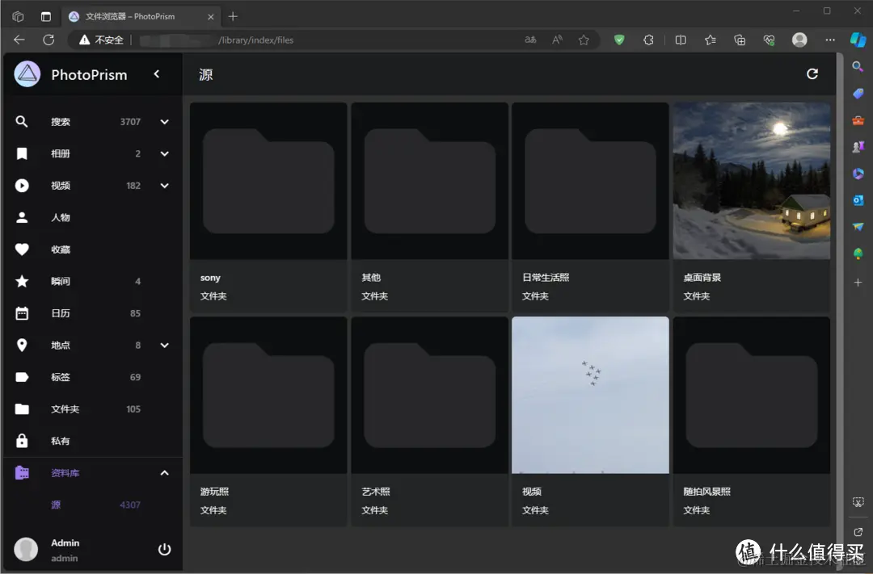
Task: Click inside the browser address bar
Action: point(323,40)
